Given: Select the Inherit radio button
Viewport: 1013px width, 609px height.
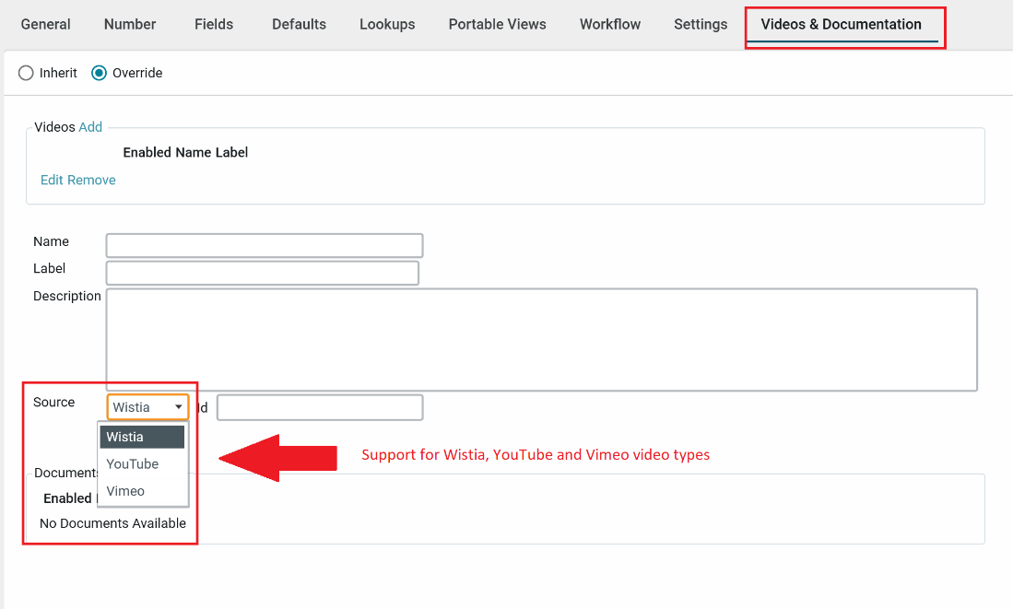Looking at the screenshot, I should (27, 73).
